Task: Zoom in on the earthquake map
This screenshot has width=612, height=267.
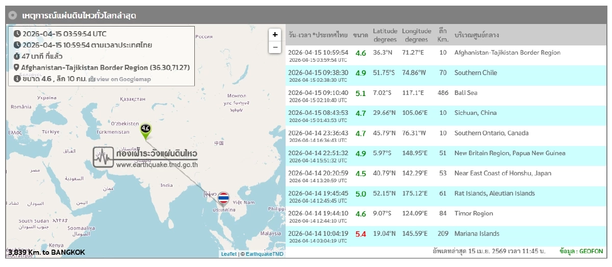Action: (x=275, y=35)
